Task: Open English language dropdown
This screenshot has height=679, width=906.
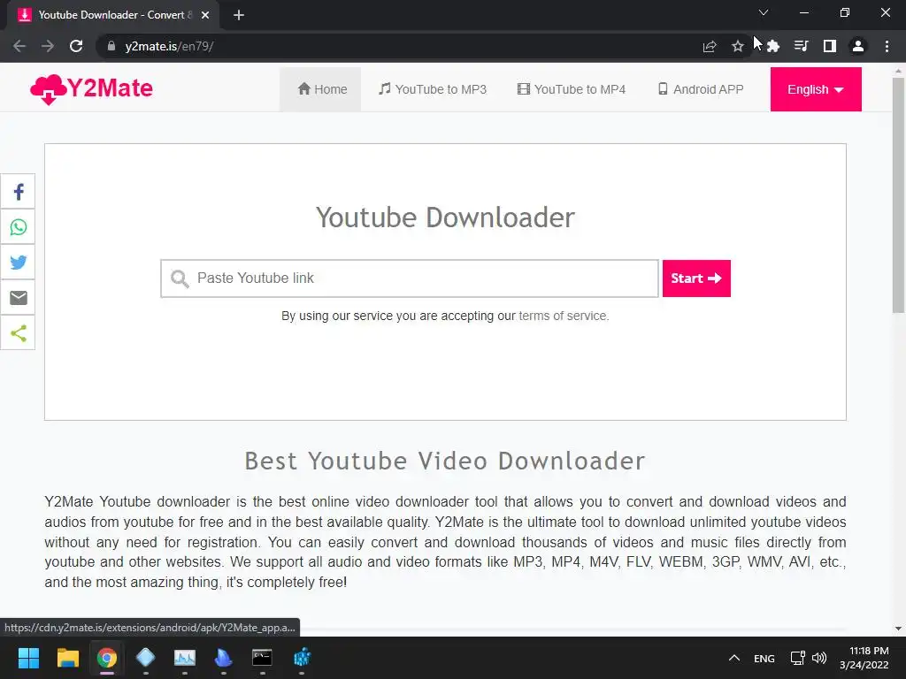Action: coord(815,89)
